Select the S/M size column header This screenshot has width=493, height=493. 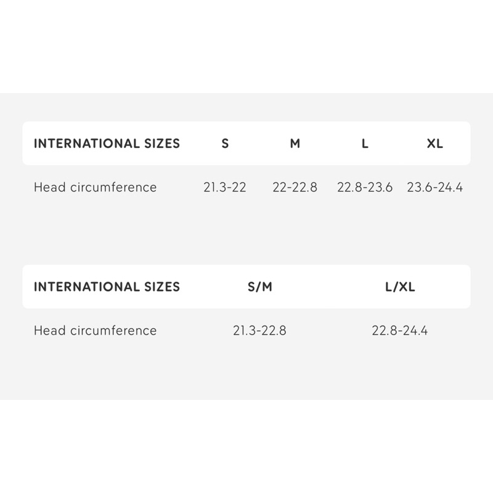[x=259, y=287]
